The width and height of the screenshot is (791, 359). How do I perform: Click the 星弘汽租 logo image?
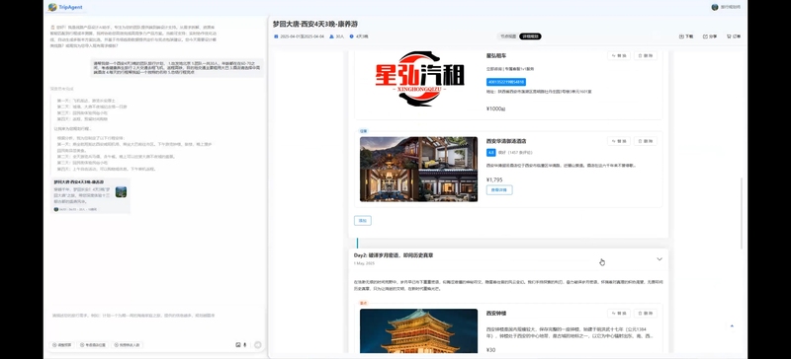[x=418, y=78]
